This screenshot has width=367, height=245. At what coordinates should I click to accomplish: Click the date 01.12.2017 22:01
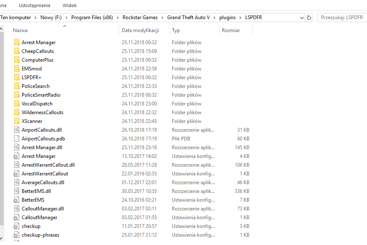click(x=139, y=182)
